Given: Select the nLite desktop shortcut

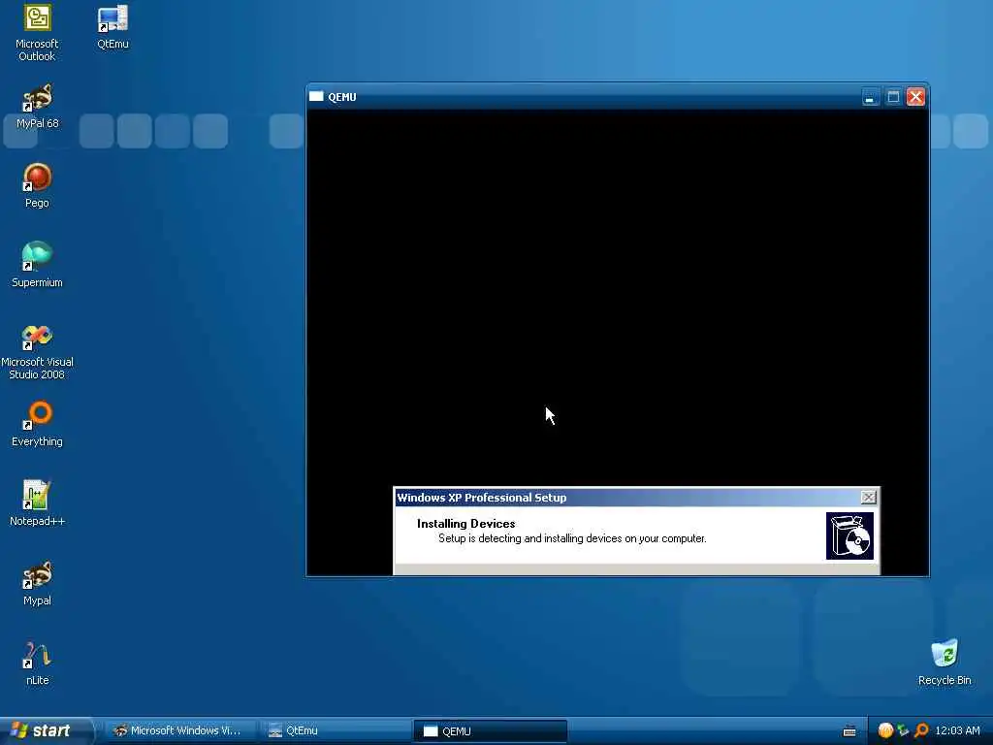Looking at the screenshot, I should tap(38, 664).
